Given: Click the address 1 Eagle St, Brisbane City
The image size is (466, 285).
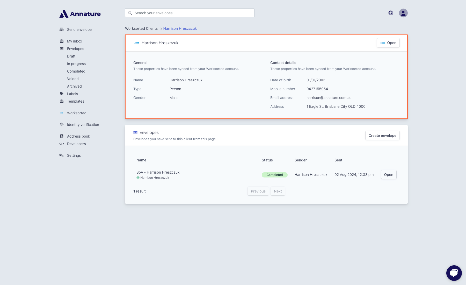Looking at the screenshot, I should pos(336,106).
